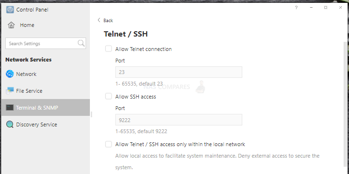Go back using the chevron arrow

99,20
